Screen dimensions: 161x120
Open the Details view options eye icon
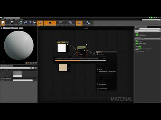click(36, 68)
